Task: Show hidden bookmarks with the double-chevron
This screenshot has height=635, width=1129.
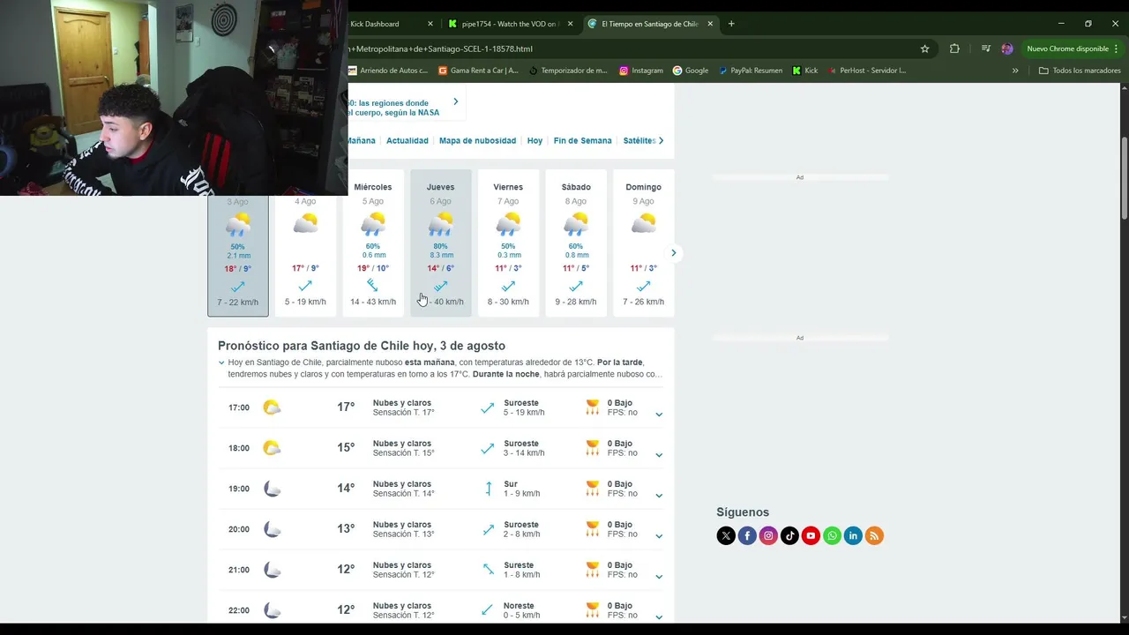Action: click(x=1015, y=71)
